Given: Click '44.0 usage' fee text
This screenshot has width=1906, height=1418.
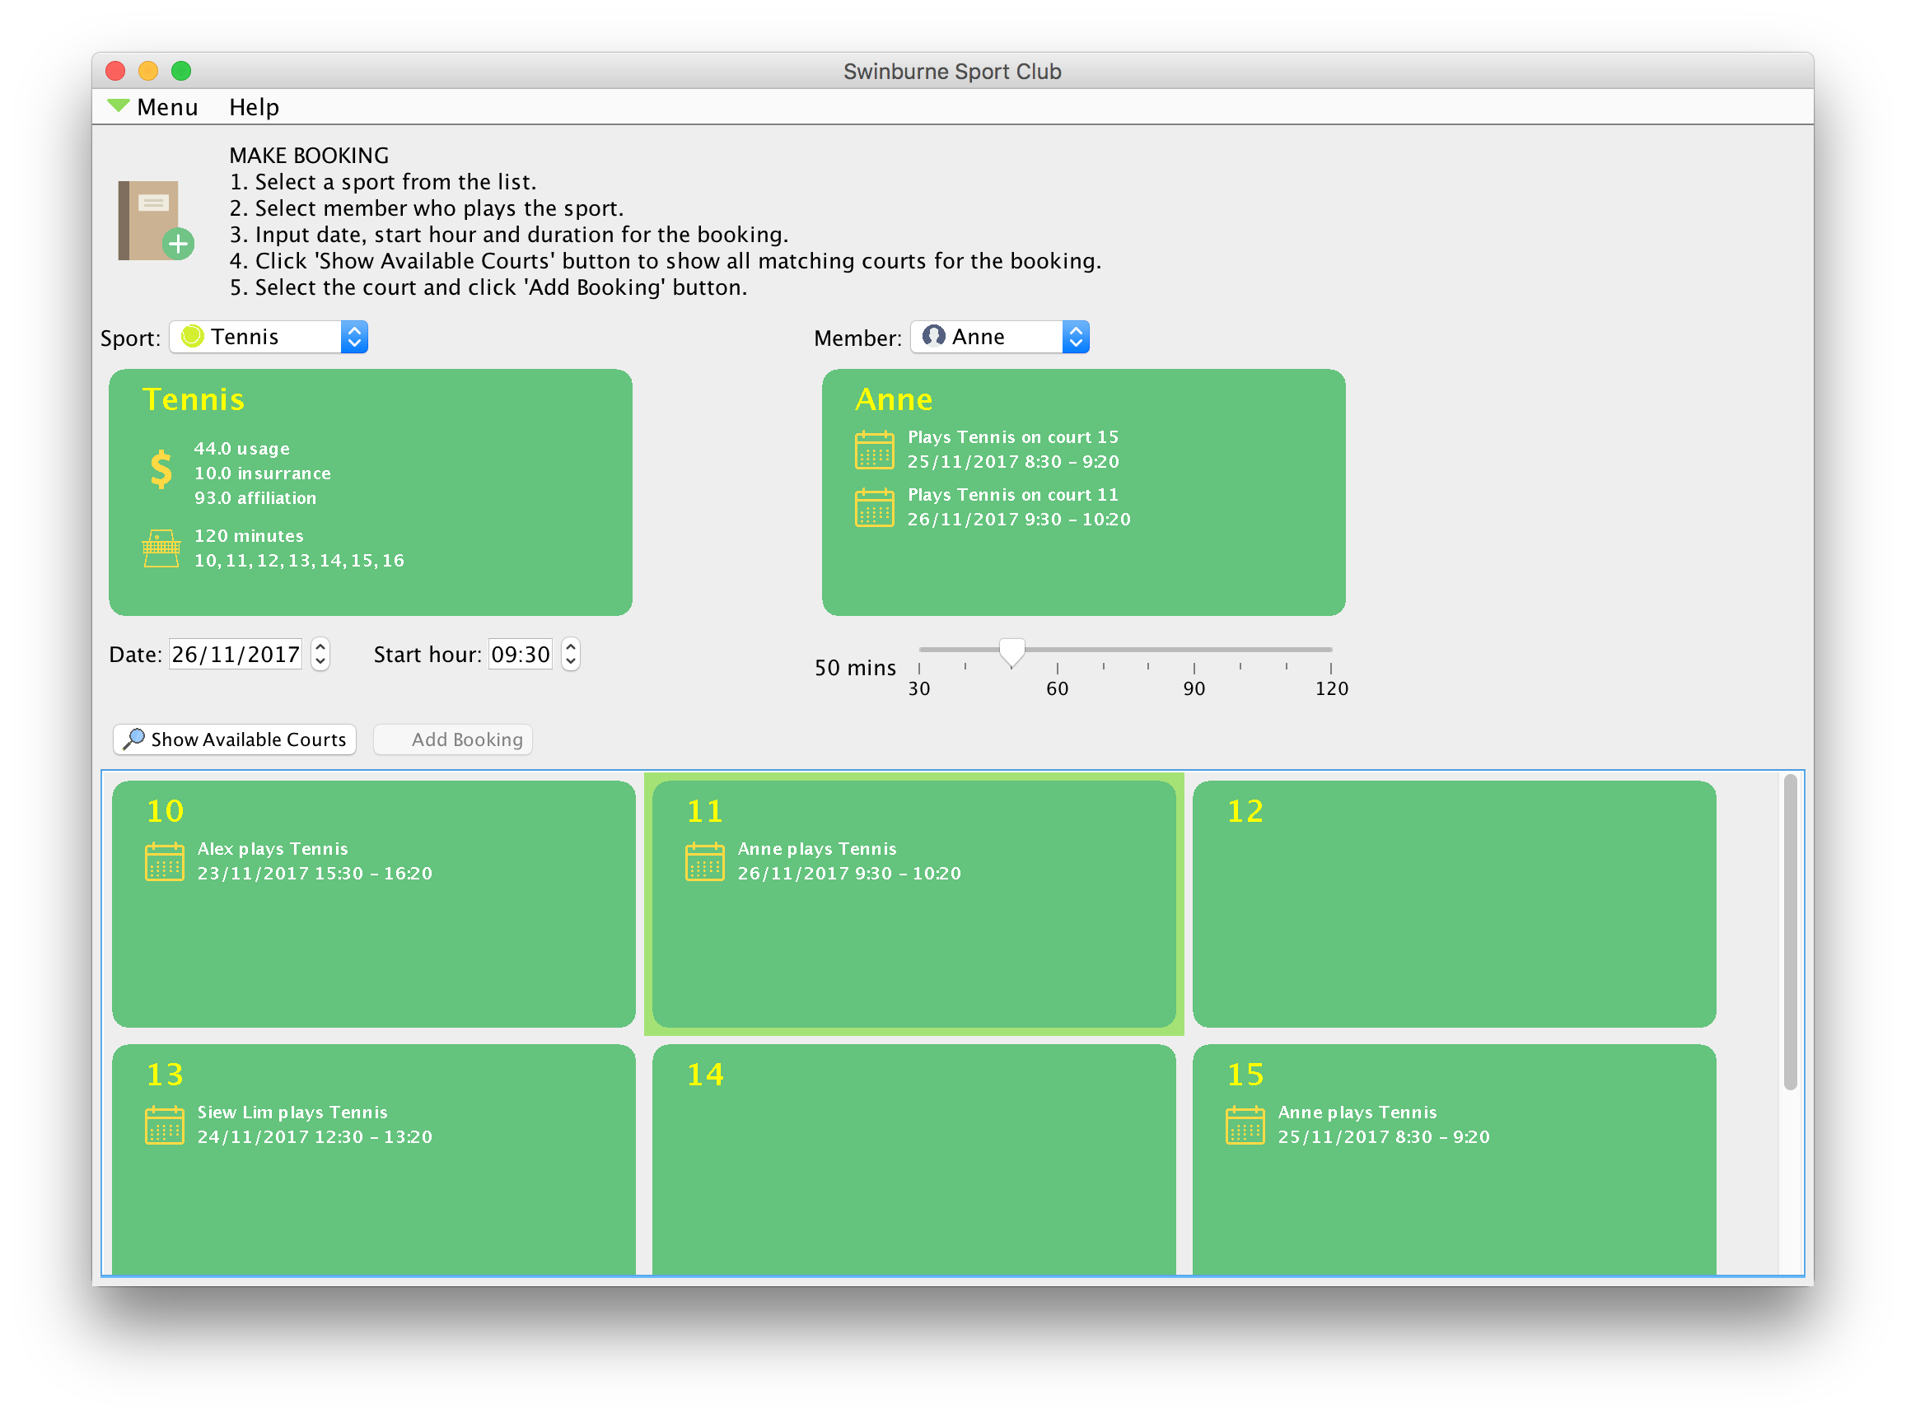Looking at the screenshot, I should (x=242, y=448).
